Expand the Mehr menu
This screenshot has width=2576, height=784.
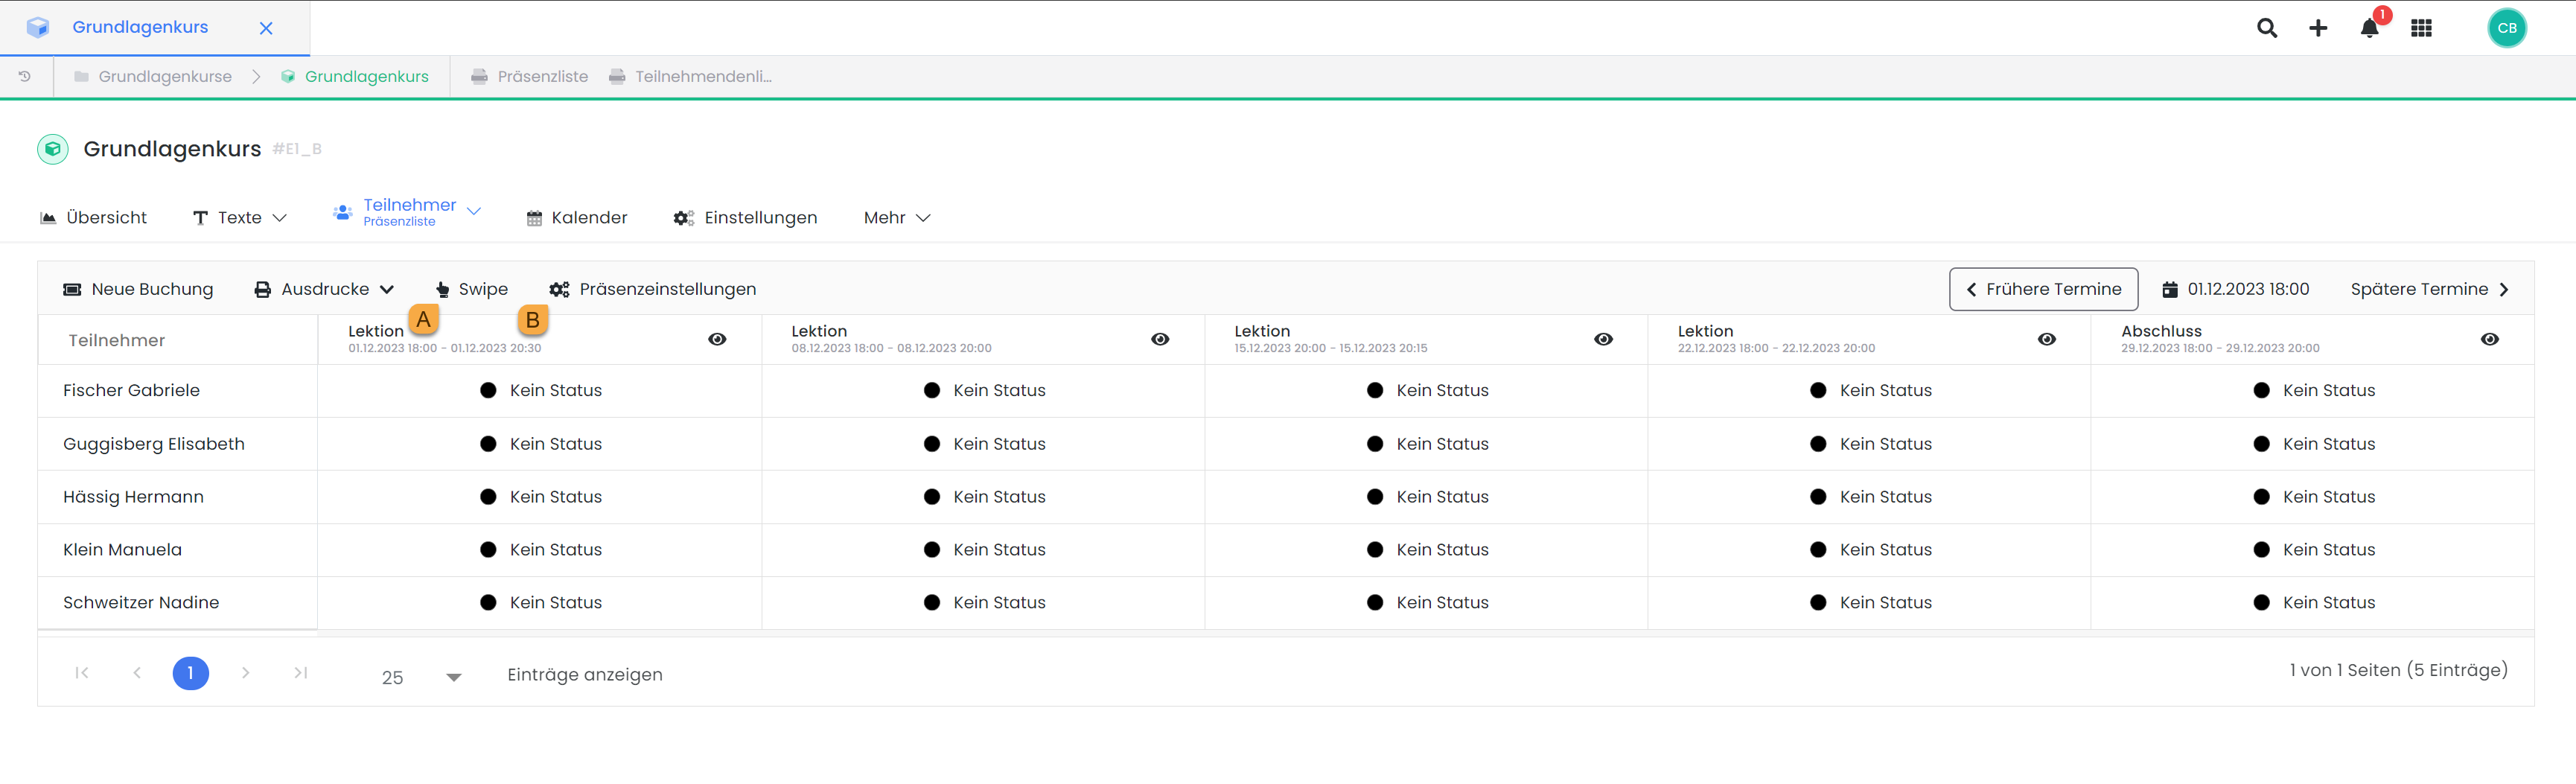896,218
